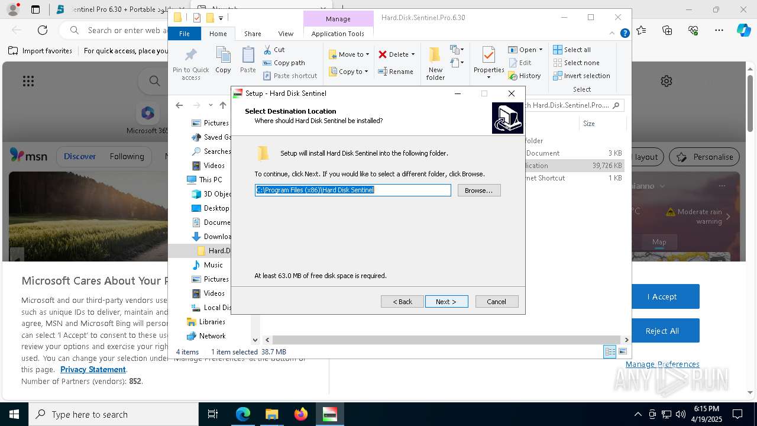
Task: Go up one folder level in Explorer
Action: tap(223, 105)
